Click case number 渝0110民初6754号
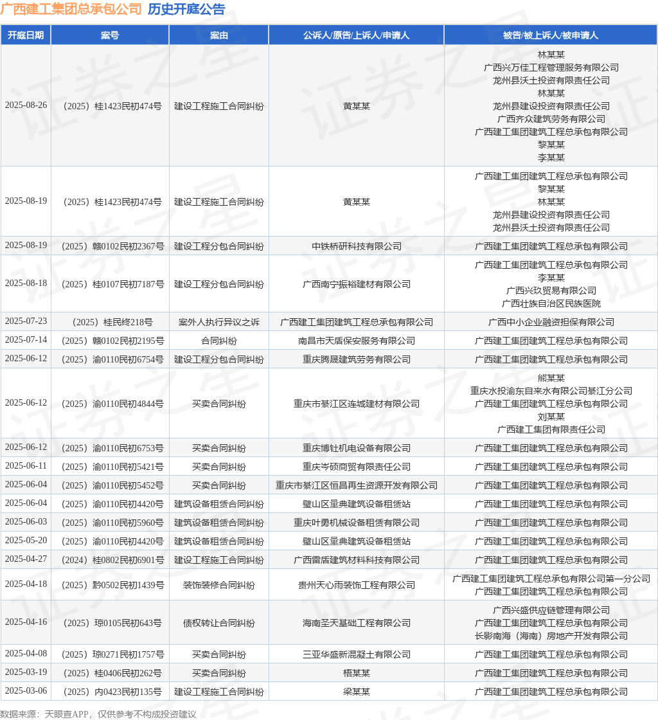This screenshot has width=658, height=720. pyautogui.click(x=113, y=359)
